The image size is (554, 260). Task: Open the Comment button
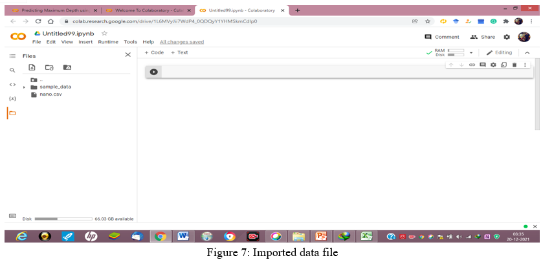441,37
